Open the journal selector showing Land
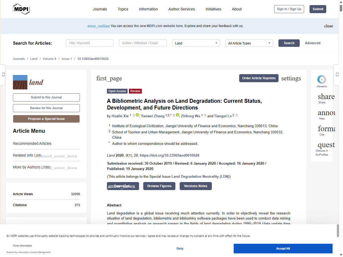Screen dimensions: 343x257 point(196,43)
